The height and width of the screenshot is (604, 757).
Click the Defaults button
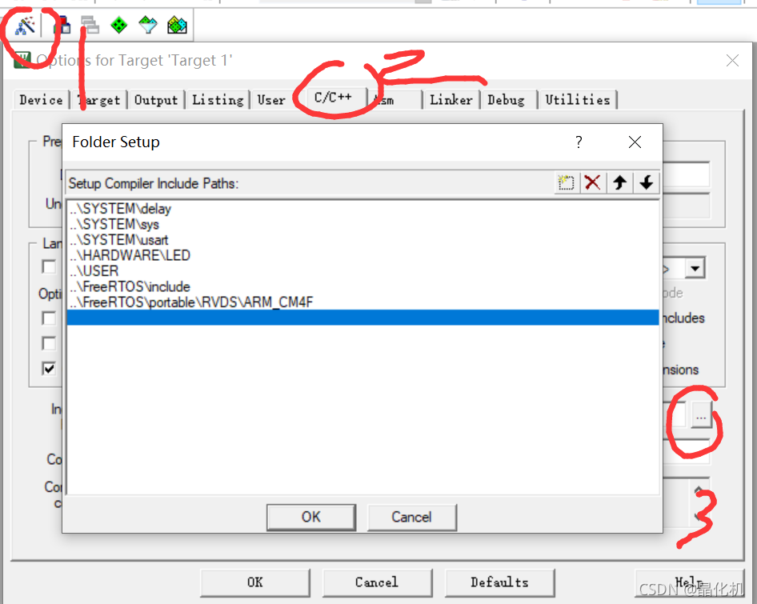click(x=499, y=582)
